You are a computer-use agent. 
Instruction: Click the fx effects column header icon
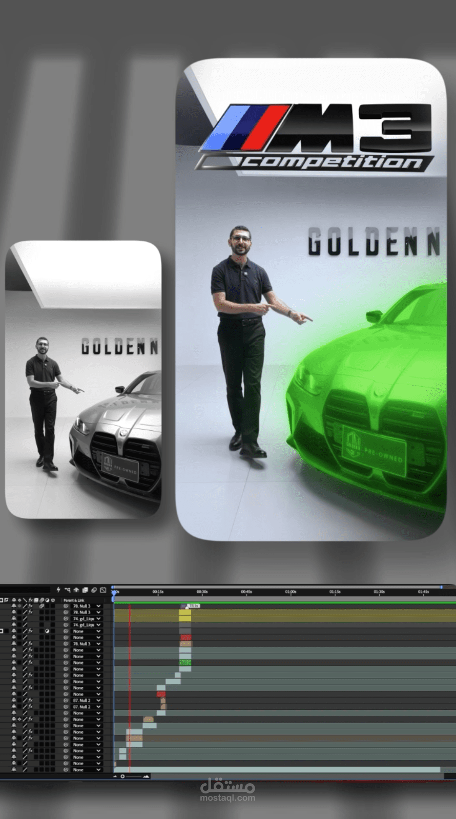(30, 600)
